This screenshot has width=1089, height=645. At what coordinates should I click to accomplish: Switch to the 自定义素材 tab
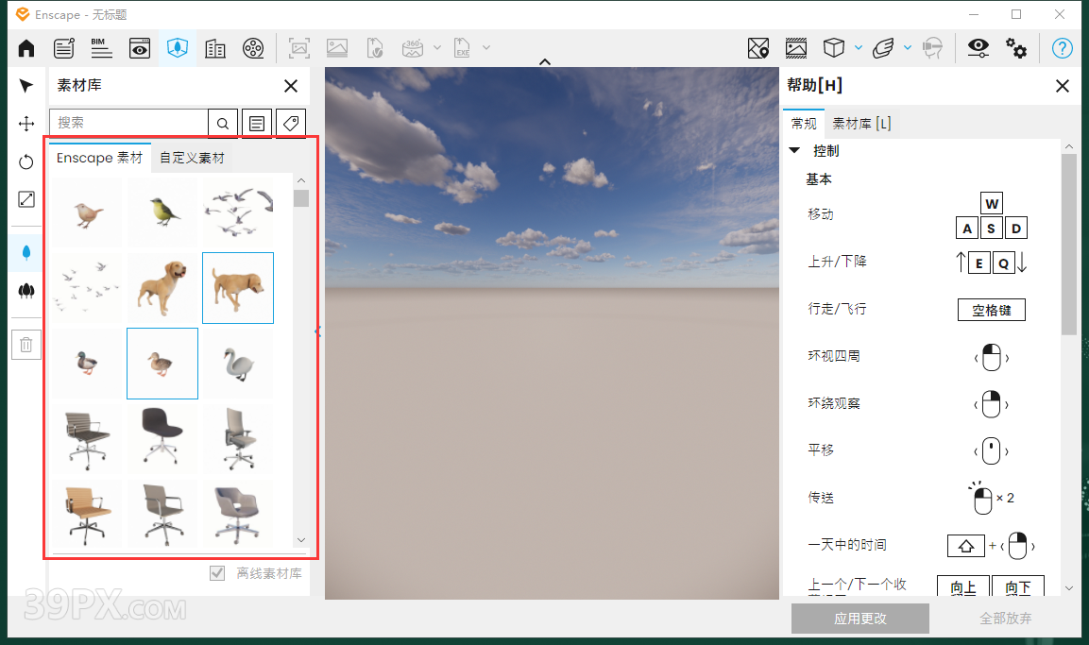tap(191, 158)
